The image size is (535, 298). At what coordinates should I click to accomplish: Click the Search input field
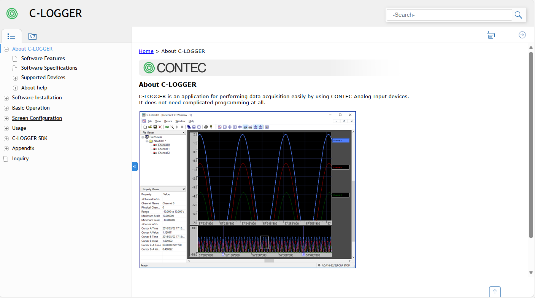pyautogui.click(x=449, y=15)
